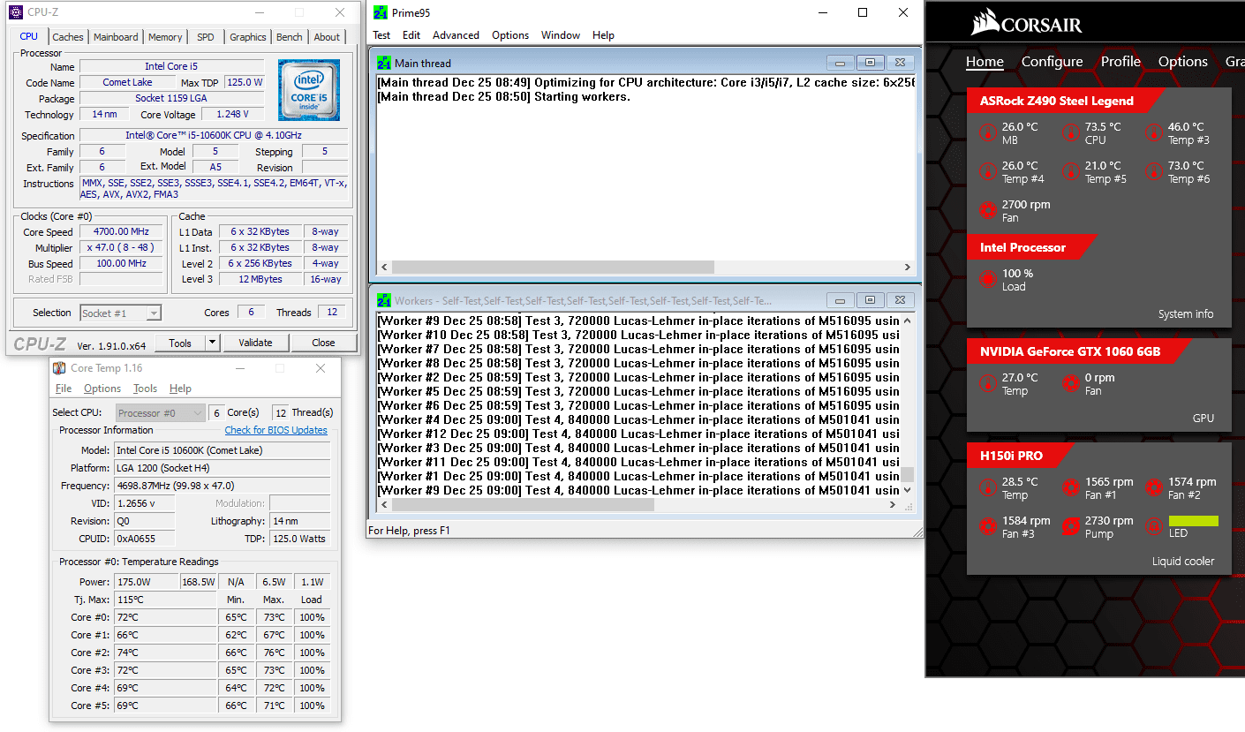This screenshot has height=732, width=1245.
Task: Click the Temp #3 thermometer icon
Action: pyautogui.click(x=1154, y=132)
